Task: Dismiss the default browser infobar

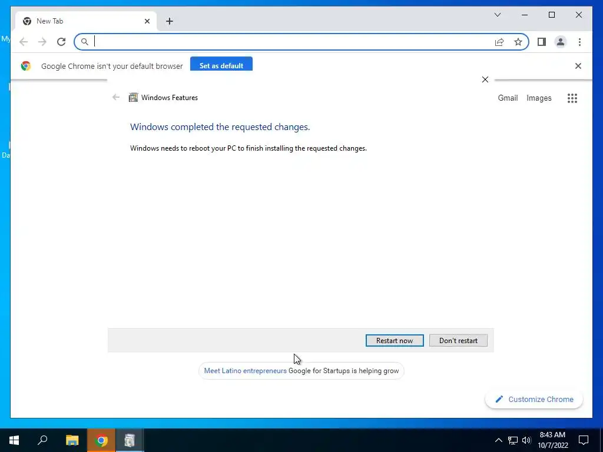Action: tap(578, 66)
